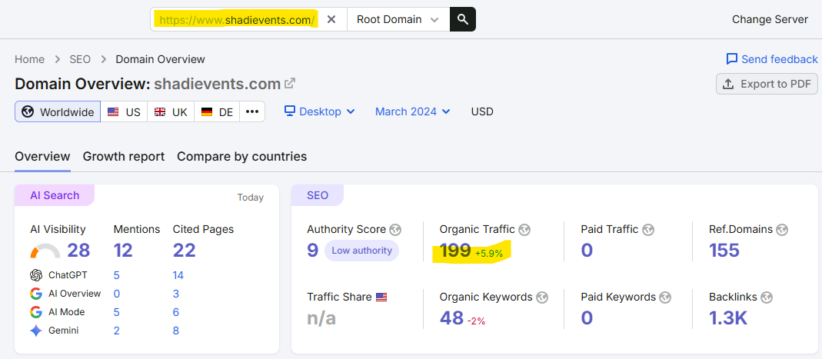822x359 pixels.
Task: Open the SEO breadcrumb link
Action: point(80,59)
